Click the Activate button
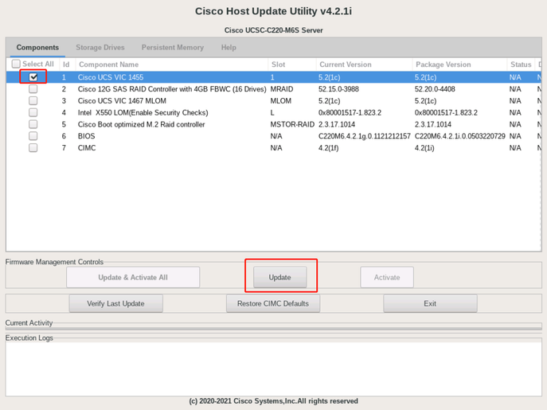 click(387, 277)
